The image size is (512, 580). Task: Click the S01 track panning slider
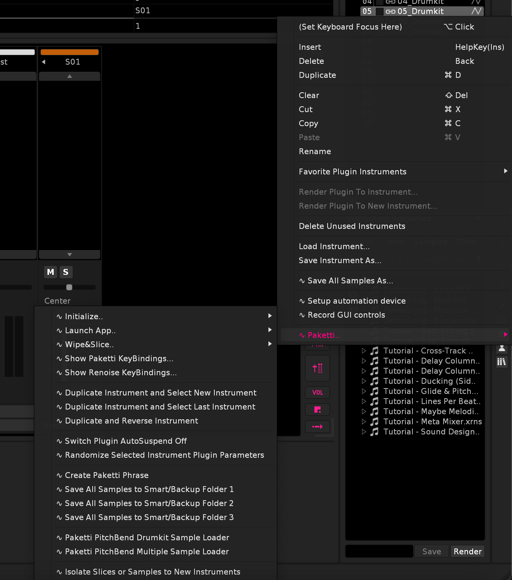[x=69, y=287]
